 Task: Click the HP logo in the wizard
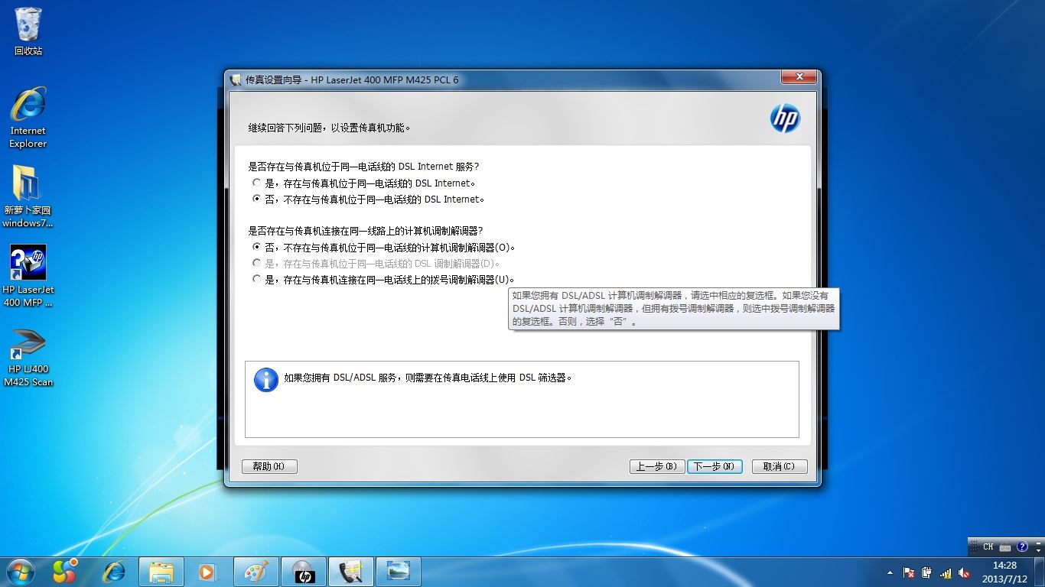point(784,118)
